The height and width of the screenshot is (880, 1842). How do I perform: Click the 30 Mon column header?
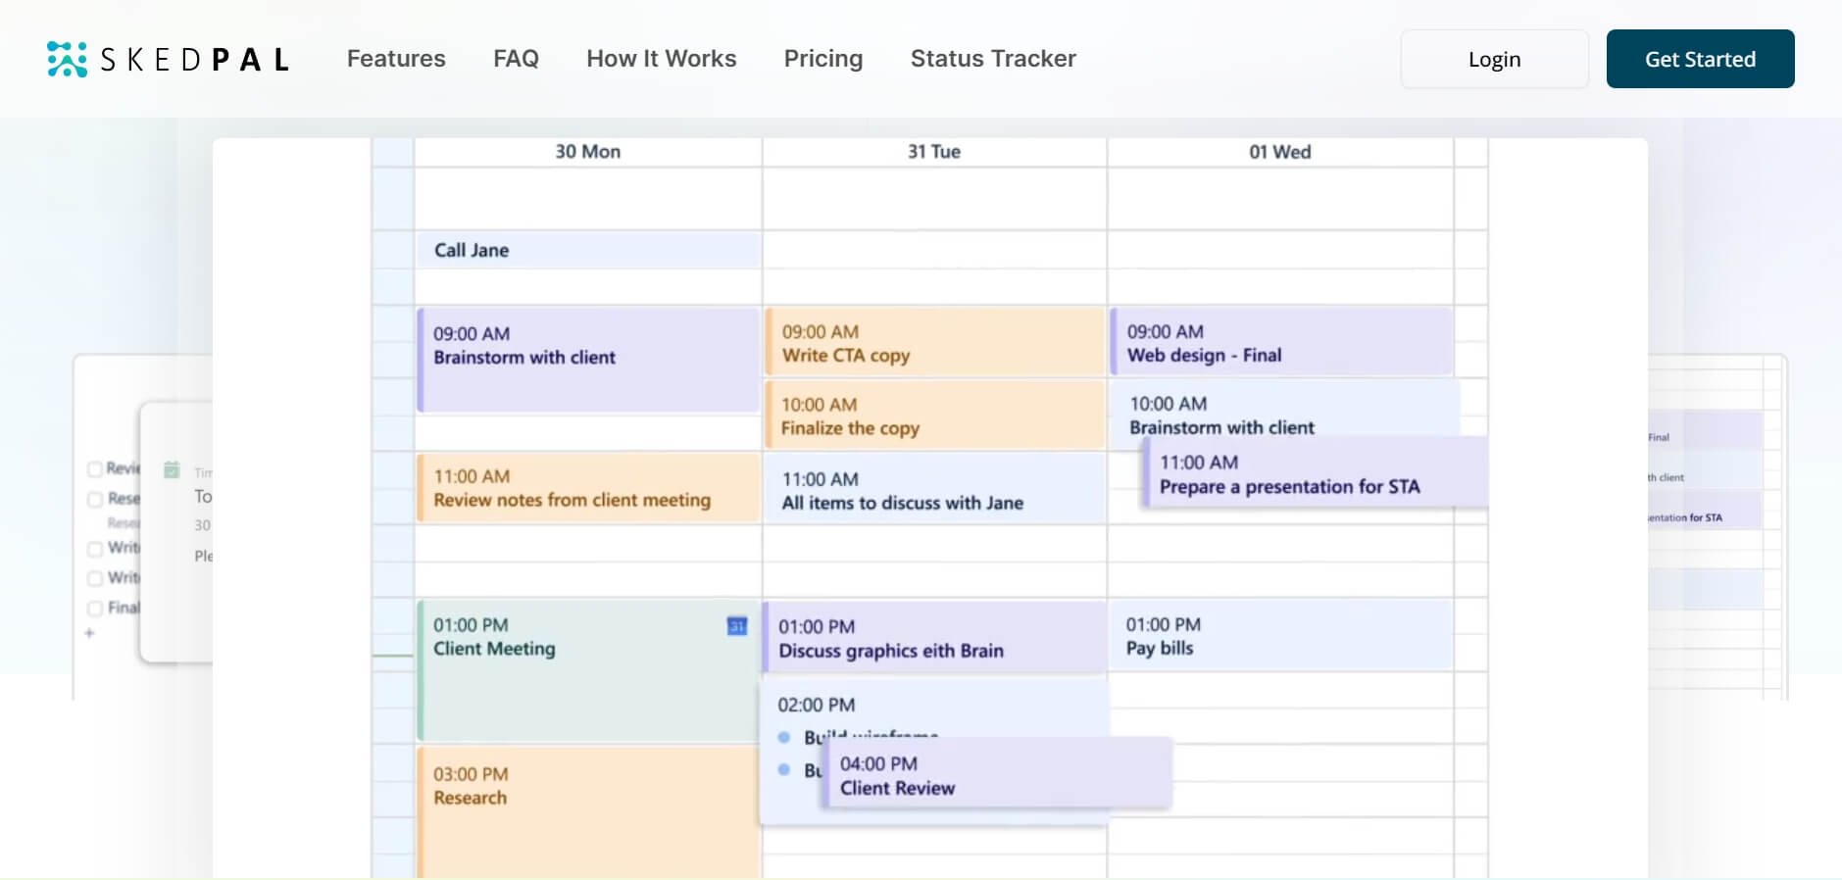tap(587, 152)
